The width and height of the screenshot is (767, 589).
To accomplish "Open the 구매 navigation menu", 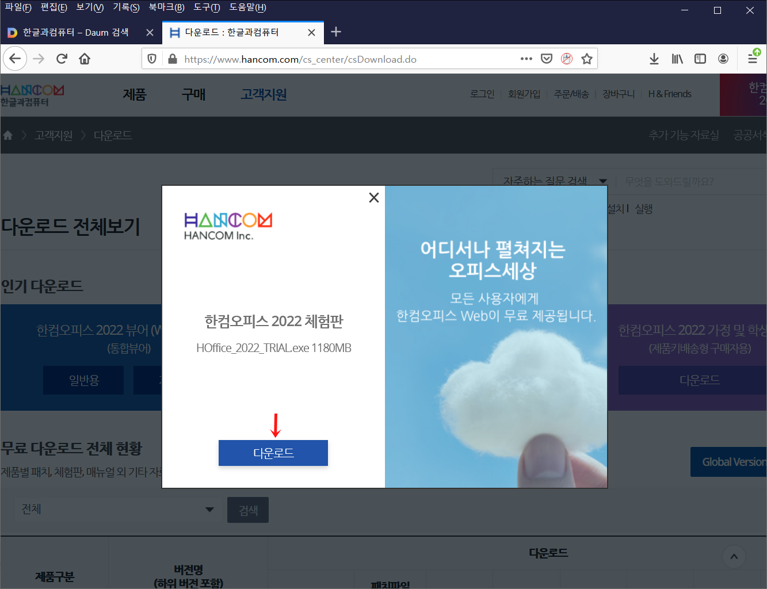I will pos(193,95).
